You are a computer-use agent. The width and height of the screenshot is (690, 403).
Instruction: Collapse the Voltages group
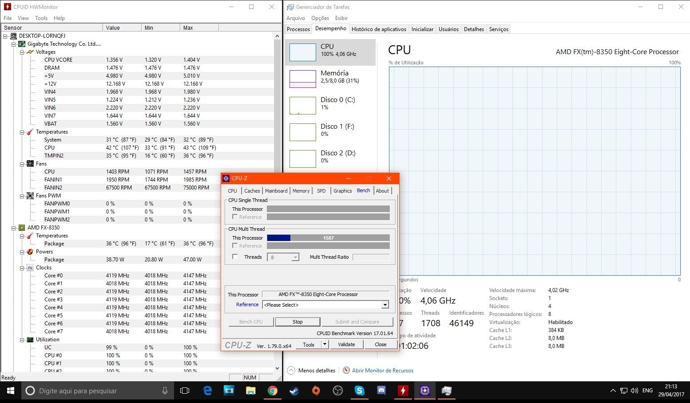pos(22,52)
